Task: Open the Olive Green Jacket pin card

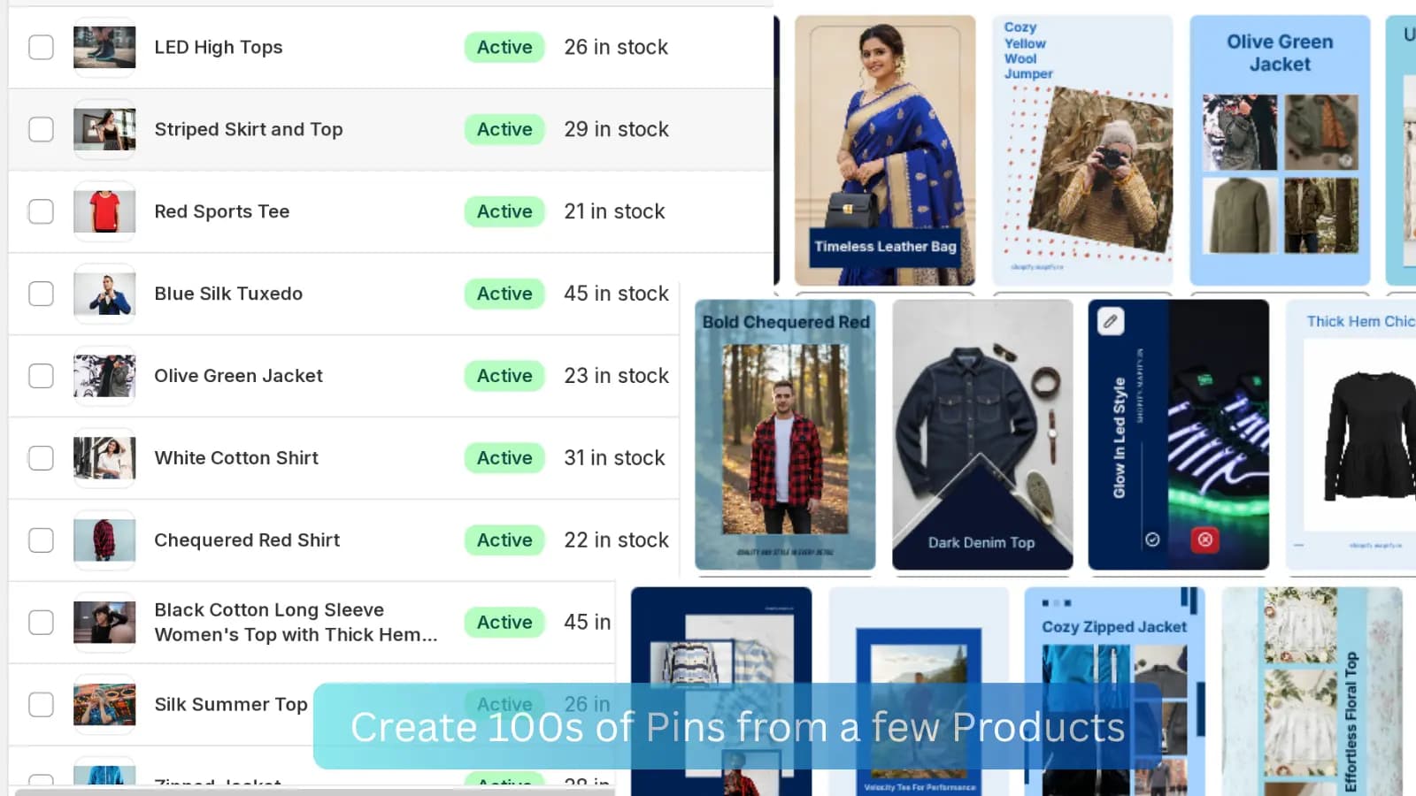Action: point(1280,150)
